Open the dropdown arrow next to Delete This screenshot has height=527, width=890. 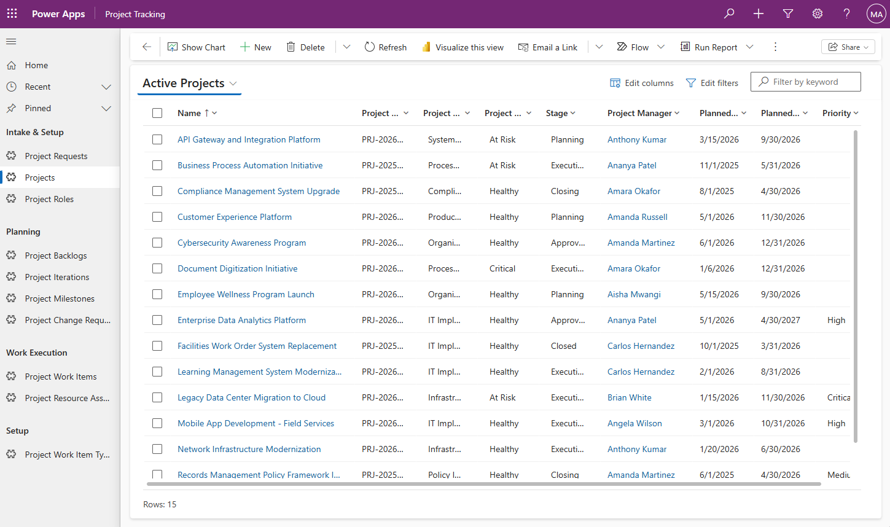point(346,47)
